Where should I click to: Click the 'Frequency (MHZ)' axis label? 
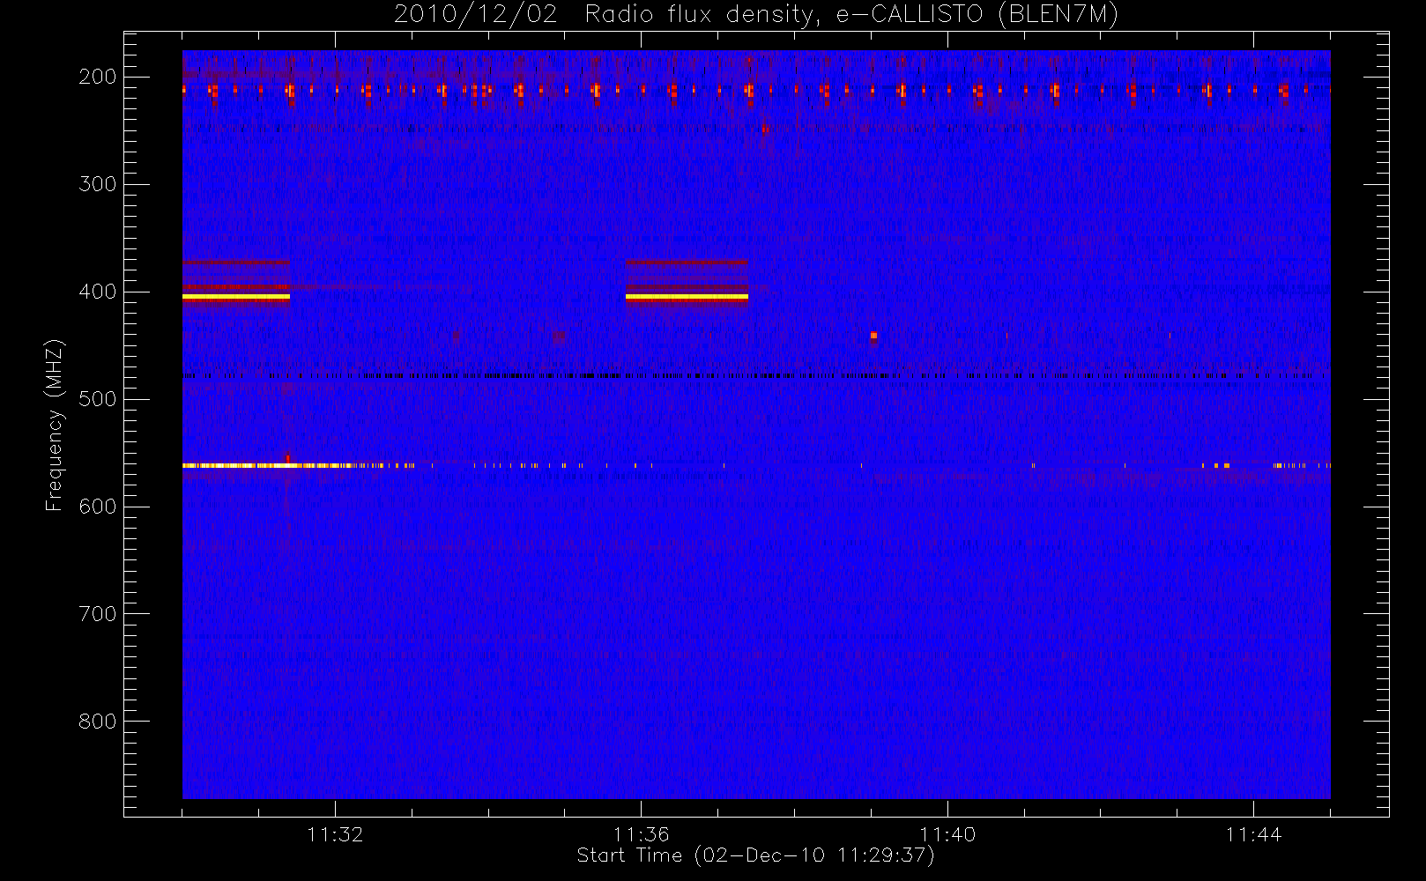point(55,425)
